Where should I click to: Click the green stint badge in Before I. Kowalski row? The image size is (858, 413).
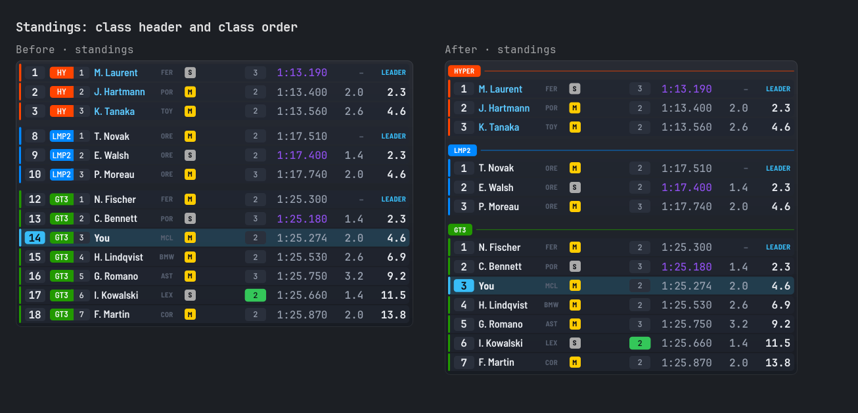(256, 295)
